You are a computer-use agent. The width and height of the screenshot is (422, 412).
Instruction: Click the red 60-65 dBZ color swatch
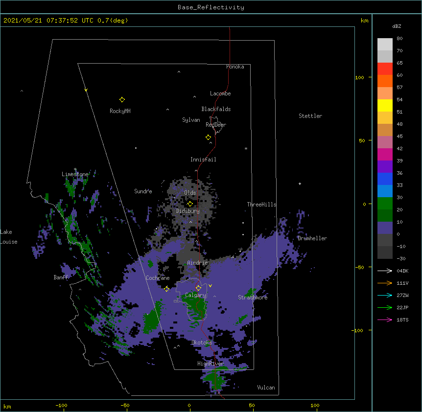click(x=385, y=69)
